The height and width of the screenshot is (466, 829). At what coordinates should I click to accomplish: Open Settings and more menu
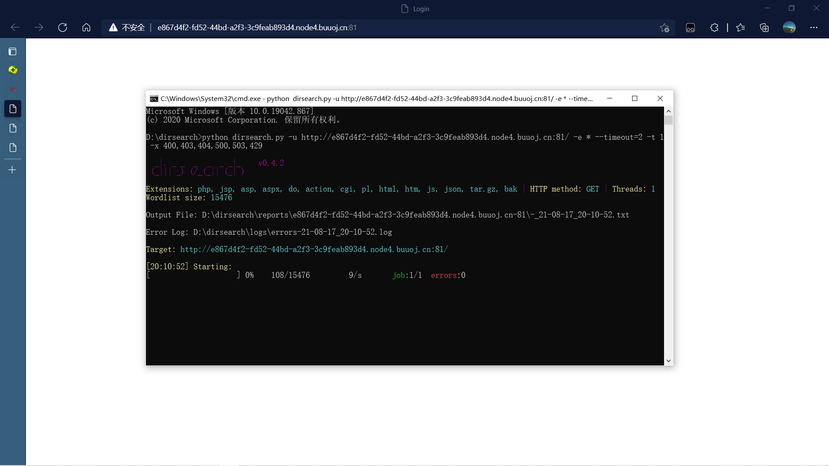(x=813, y=28)
